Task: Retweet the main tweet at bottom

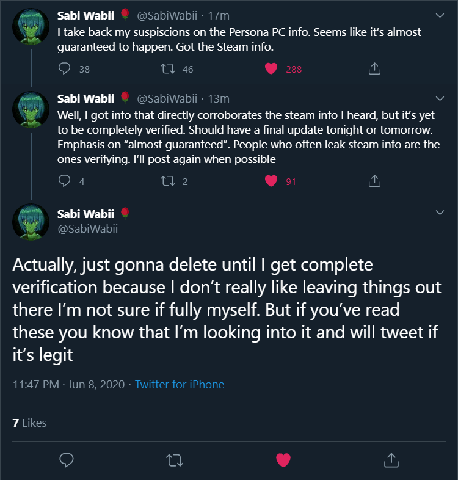Action: (x=175, y=460)
